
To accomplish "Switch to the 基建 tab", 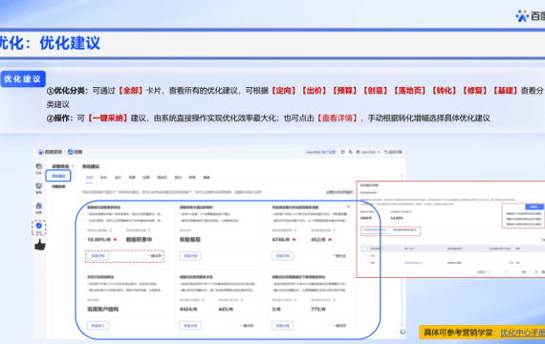I will click(x=207, y=177).
